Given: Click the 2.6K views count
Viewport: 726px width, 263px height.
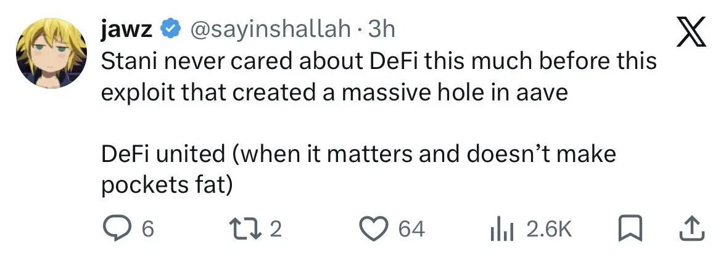Looking at the screenshot, I should [x=549, y=230].
